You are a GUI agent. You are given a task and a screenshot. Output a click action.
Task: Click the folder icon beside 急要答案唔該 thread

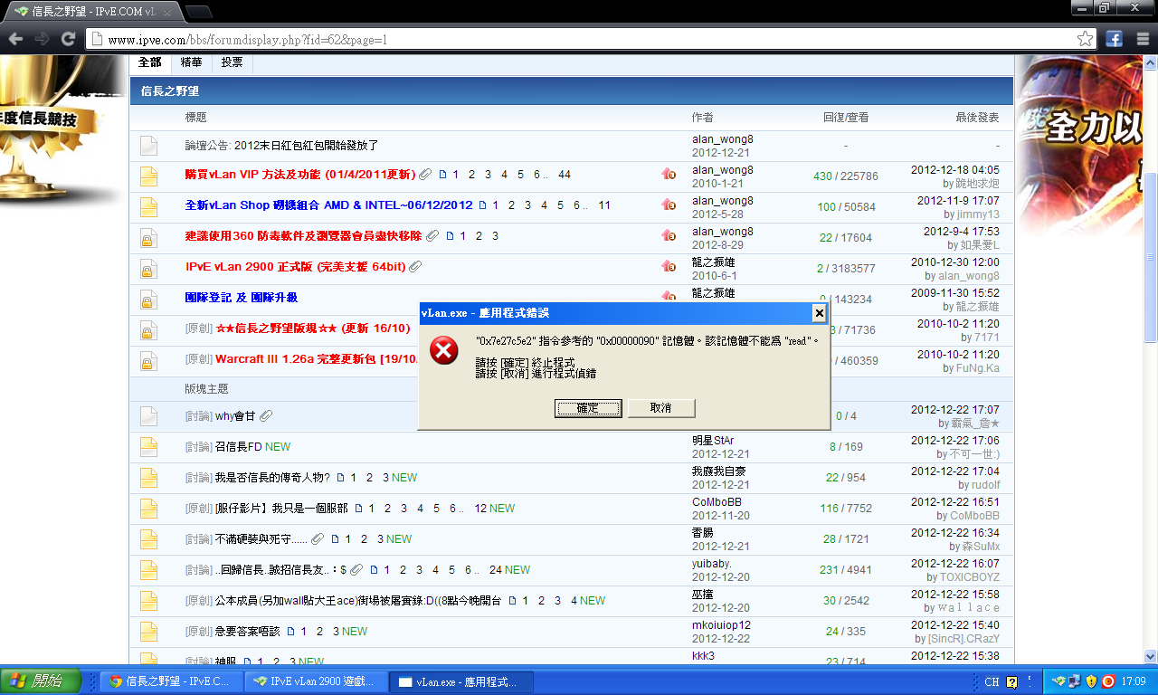click(x=148, y=632)
